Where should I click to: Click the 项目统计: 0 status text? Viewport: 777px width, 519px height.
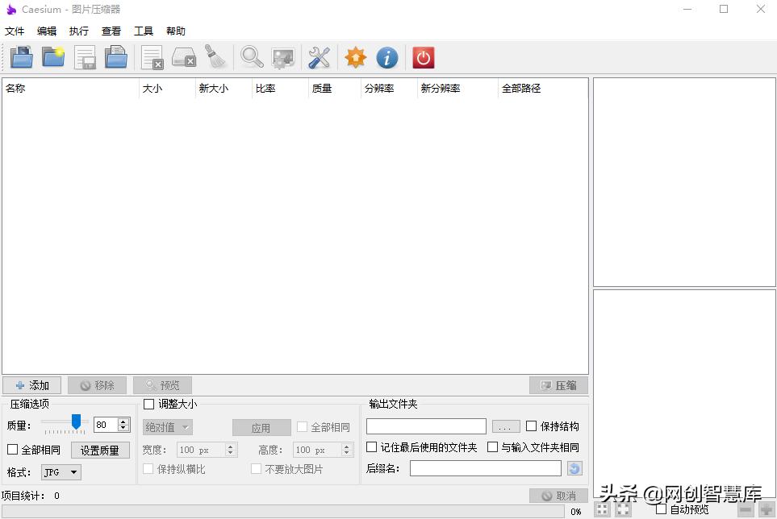(31, 496)
